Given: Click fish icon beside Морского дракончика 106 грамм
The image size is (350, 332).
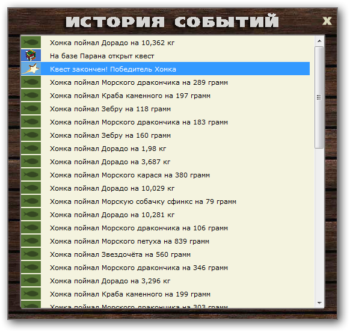Looking at the screenshot, I should tap(31, 227).
